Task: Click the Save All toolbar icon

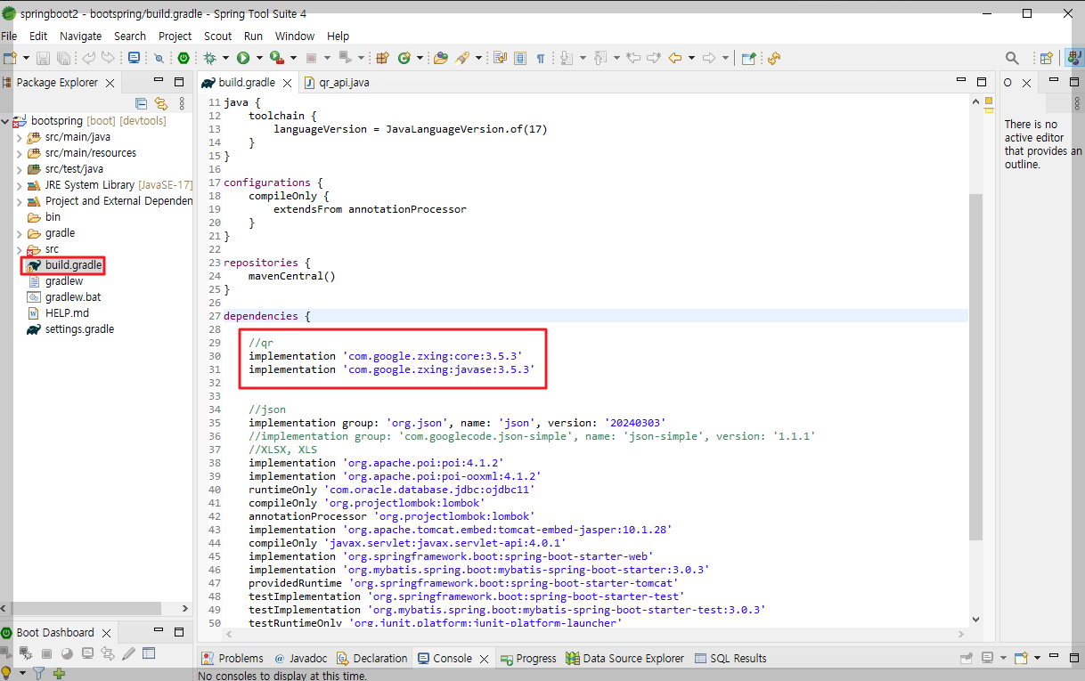Action: 63,58
